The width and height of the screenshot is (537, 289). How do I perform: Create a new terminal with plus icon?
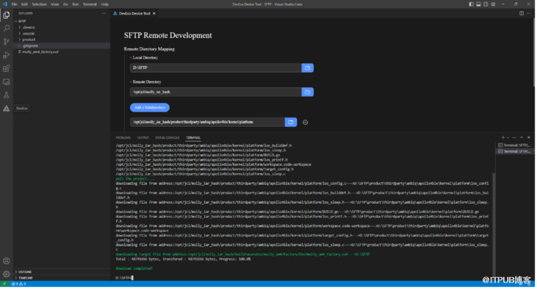coord(504,138)
